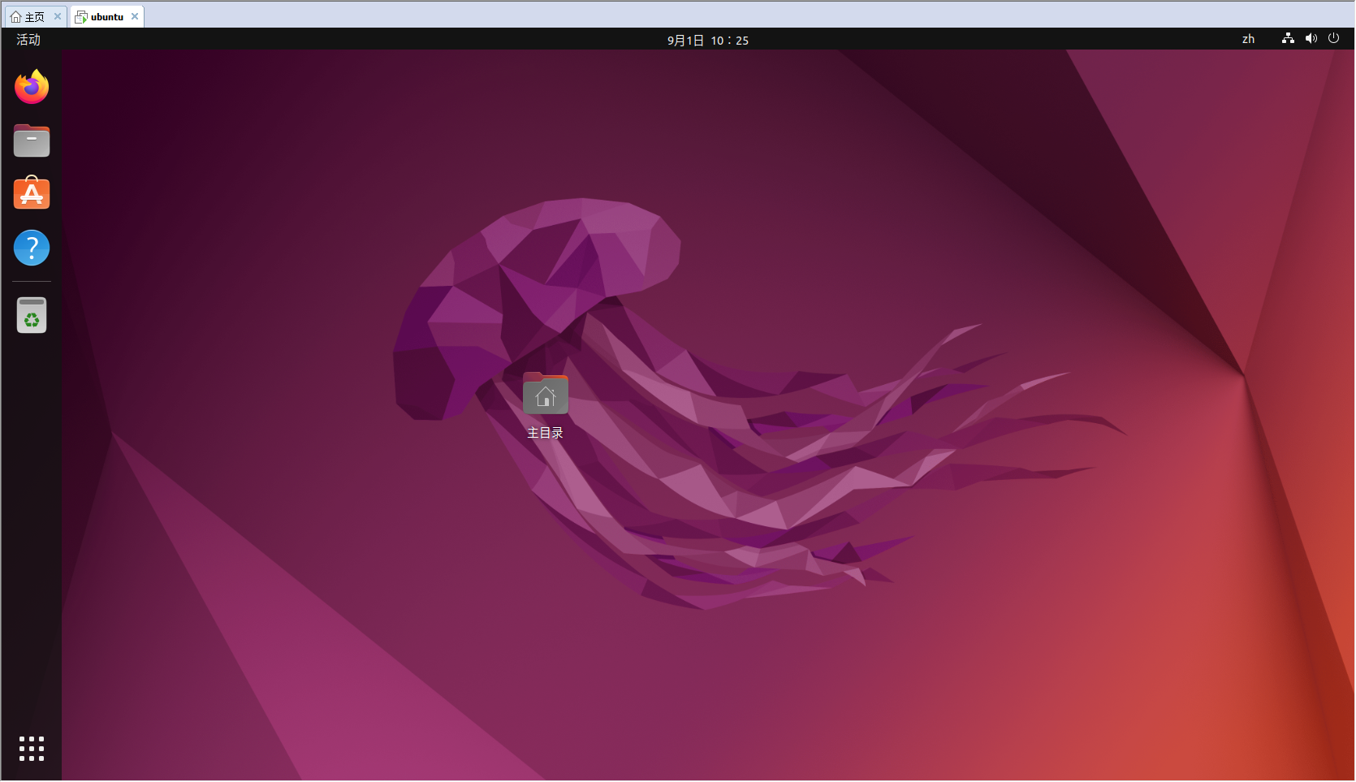
Task: Click the network status icon
Action: tap(1288, 39)
